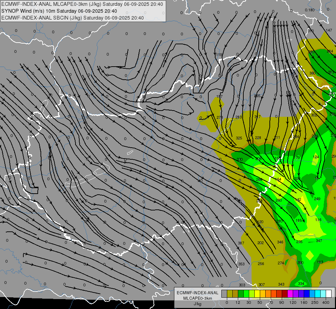Click the MLCAPE0-3km label inside the legend
The image size is (336, 309).
click(197, 298)
